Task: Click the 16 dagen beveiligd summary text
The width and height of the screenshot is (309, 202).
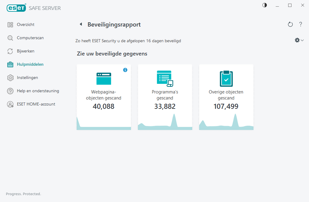Action: (x=128, y=41)
